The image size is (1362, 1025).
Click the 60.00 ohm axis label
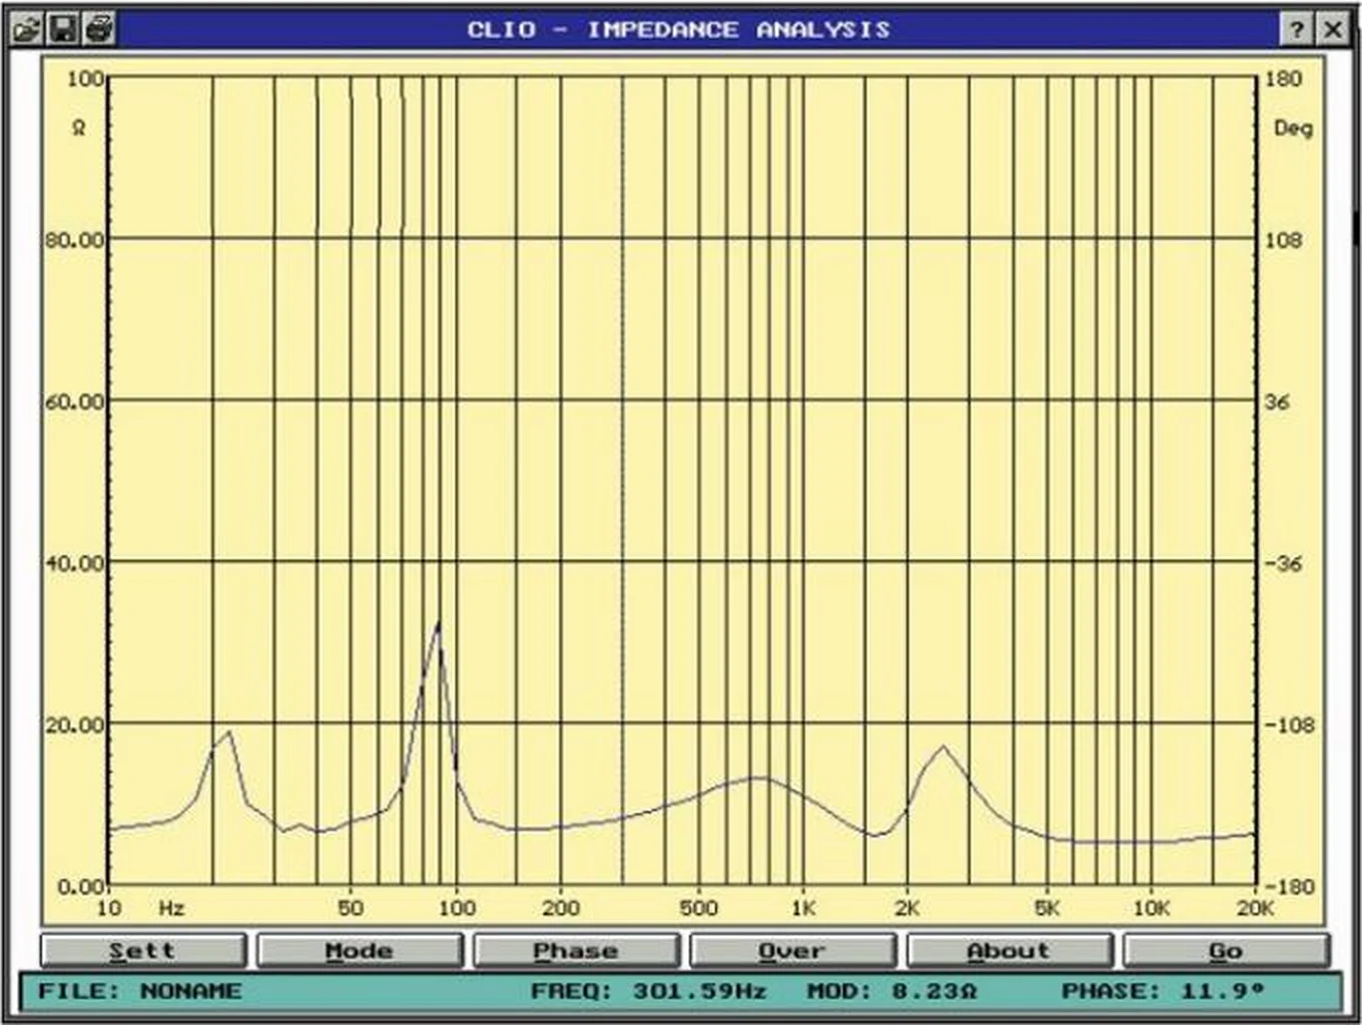tap(74, 402)
